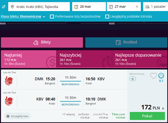Open the return date calendar icon
The height and width of the screenshot is (123, 168).
tap(111, 7)
